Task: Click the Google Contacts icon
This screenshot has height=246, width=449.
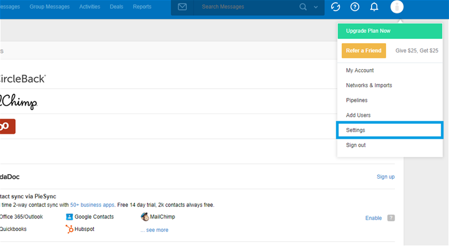Action: (70, 217)
